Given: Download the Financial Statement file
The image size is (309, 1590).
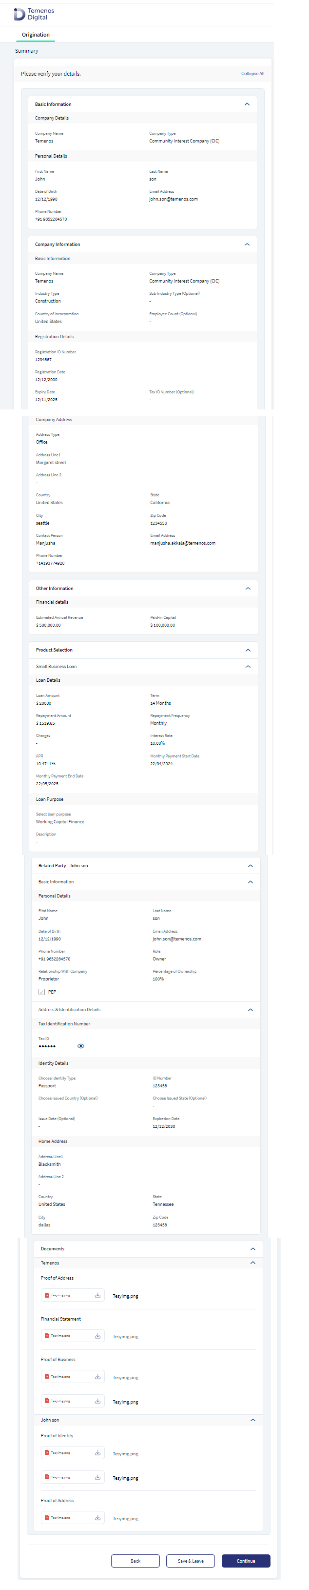Looking at the screenshot, I should [97, 1336].
